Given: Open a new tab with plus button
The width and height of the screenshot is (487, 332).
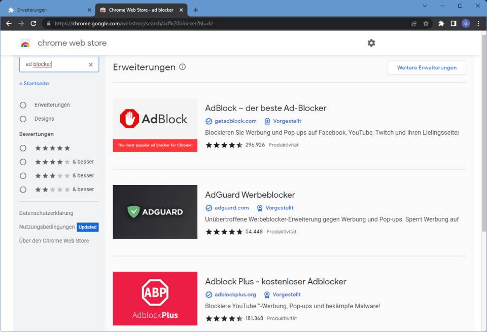Looking at the screenshot, I should coord(196,10).
